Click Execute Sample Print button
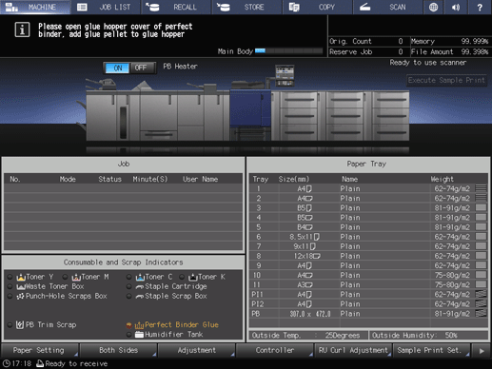This screenshot has height=369, width=492. pyautogui.click(x=446, y=80)
